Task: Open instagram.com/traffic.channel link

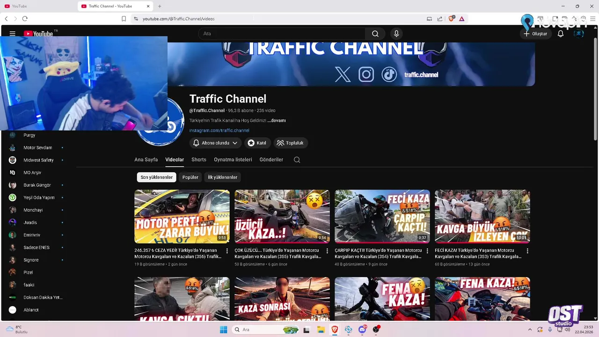Action: 219,131
